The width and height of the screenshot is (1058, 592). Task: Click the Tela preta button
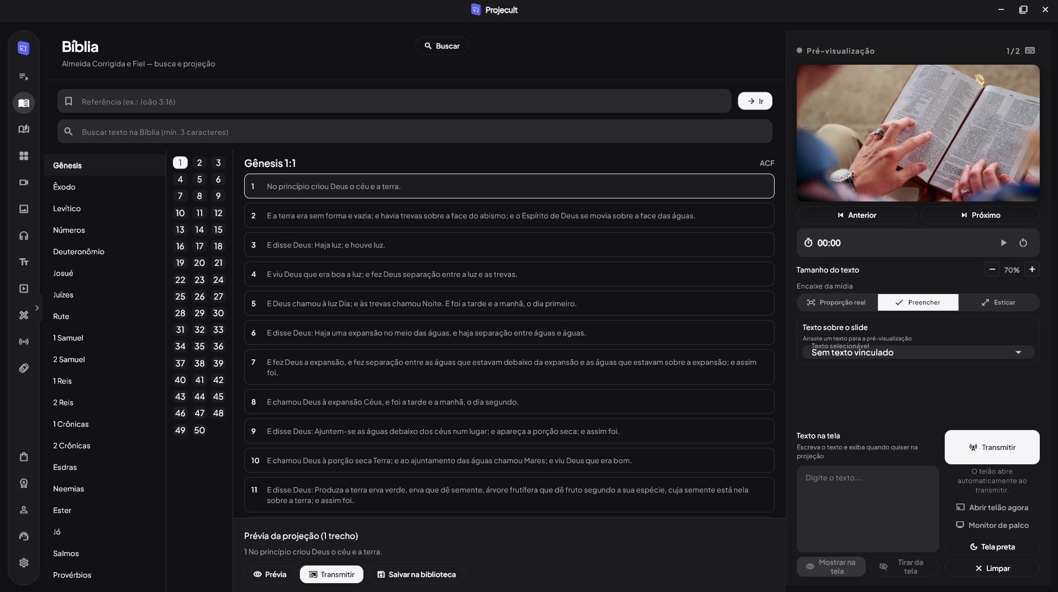coord(992,547)
